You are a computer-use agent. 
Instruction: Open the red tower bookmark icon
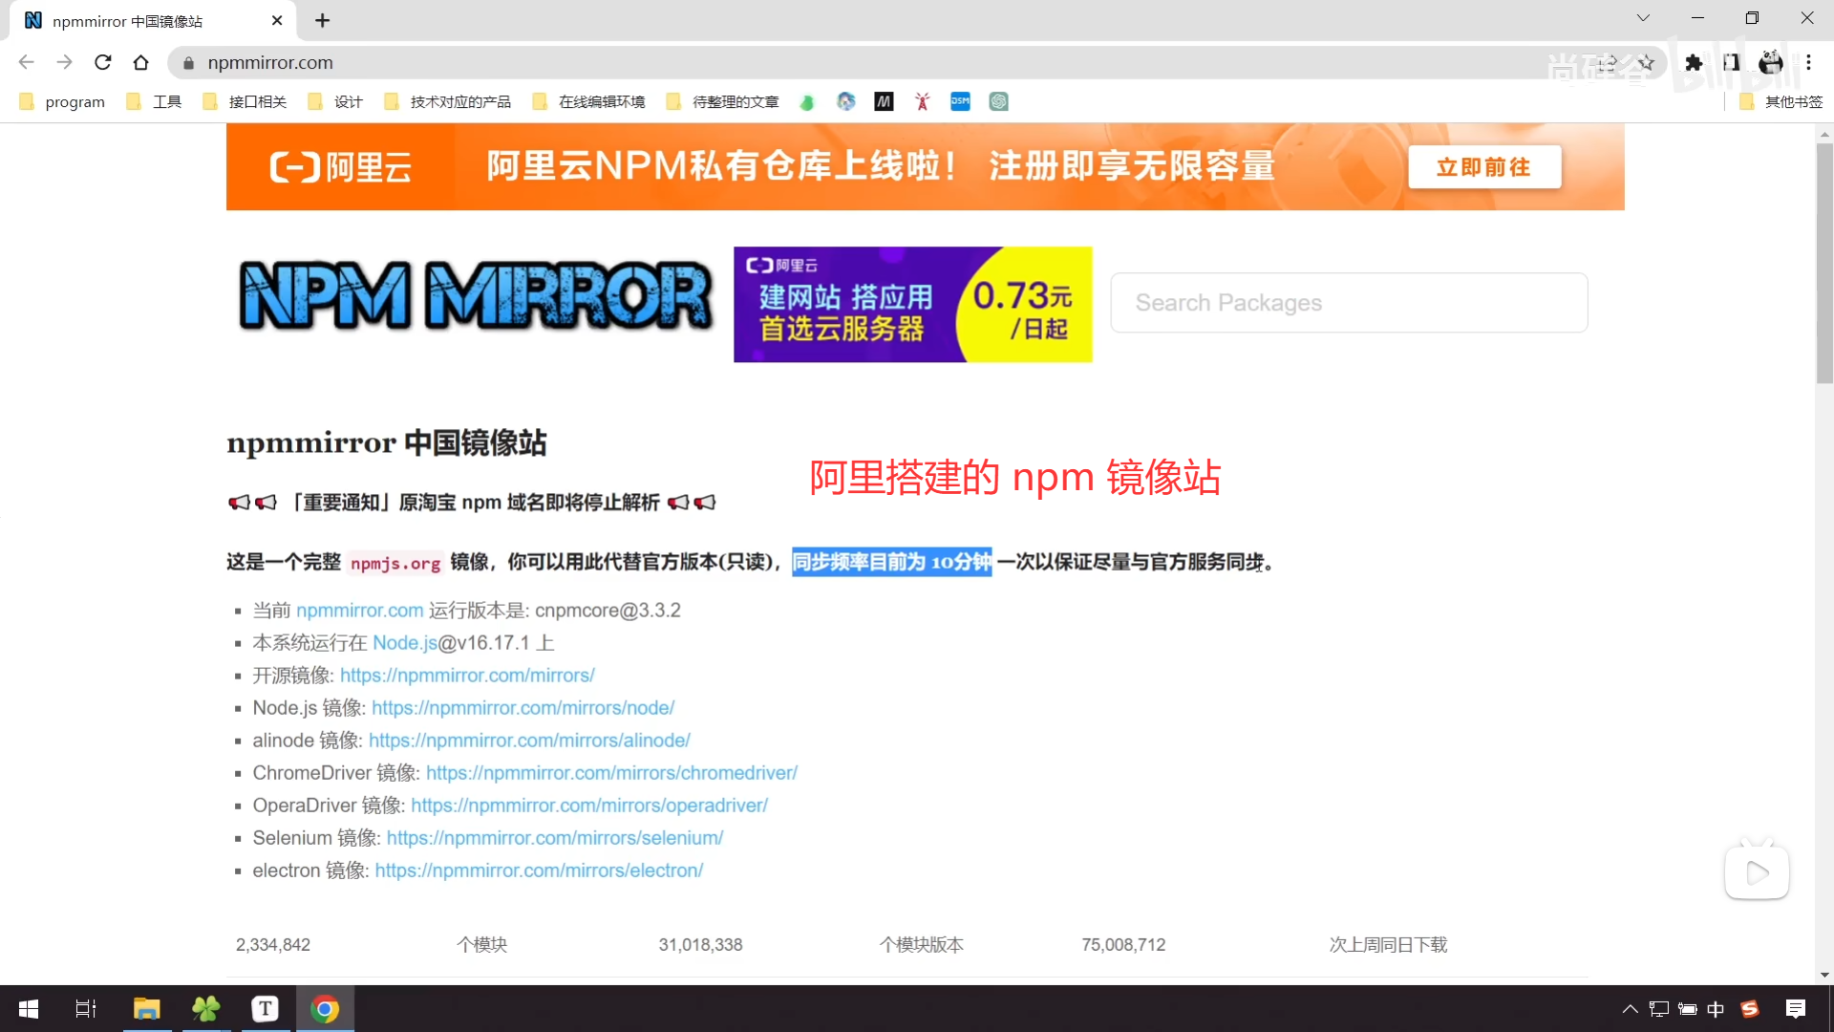click(922, 101)
